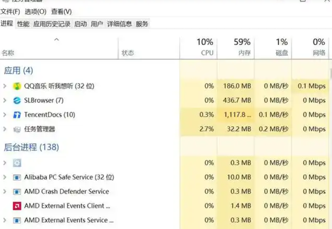The height and width of the screenshot is (229, 332).
Task: Expand the SLBrowser (7) process group
Action: coord(5,101)
